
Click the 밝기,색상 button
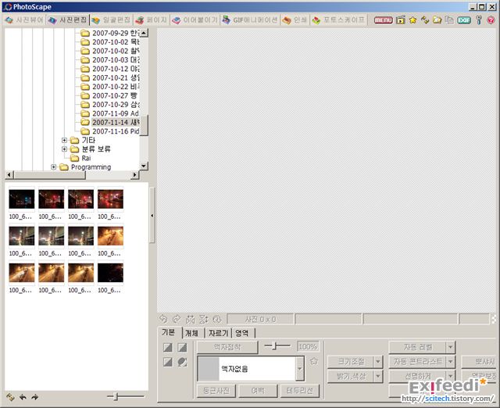pyautogui.click(x=351, y=377)
